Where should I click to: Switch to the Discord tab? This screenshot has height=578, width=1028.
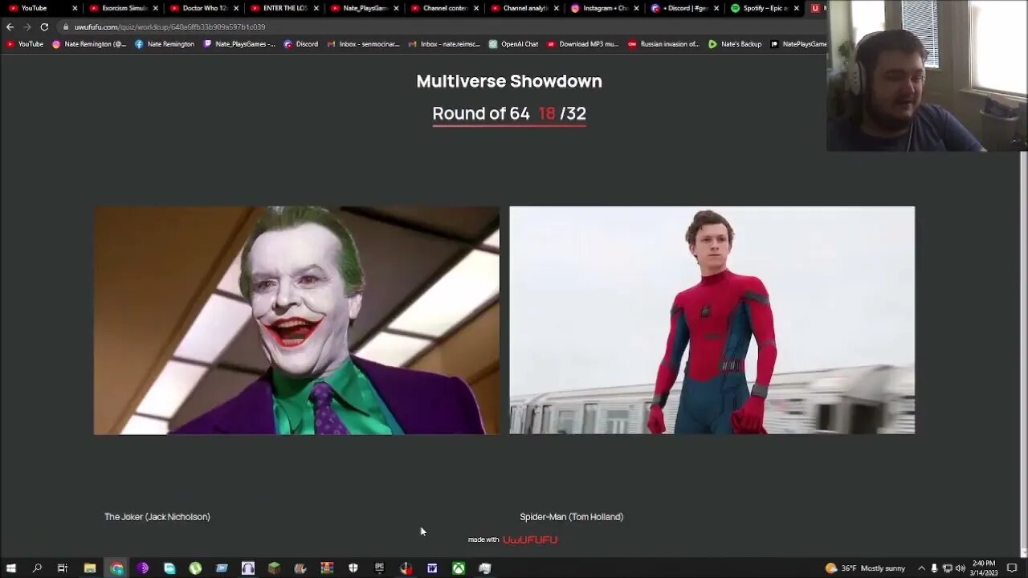click(x=684, y=8)
